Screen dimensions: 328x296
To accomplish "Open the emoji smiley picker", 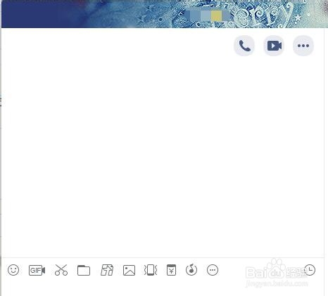I will [13, 270].
